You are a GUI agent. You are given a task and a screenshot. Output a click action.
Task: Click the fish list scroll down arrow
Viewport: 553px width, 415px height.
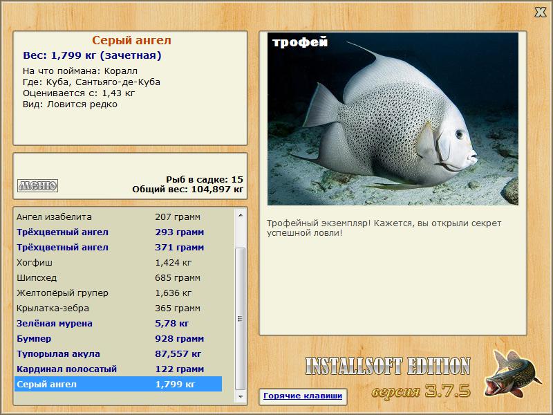(x=241, y=396)
